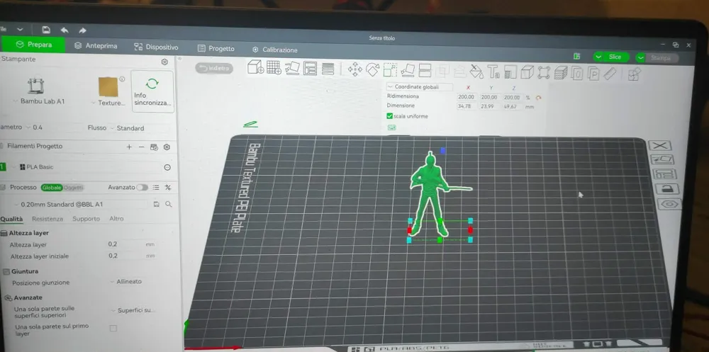This screenshot has height=352, width=709.
Task: Click the bed type info icon
Action: point(122,79)
